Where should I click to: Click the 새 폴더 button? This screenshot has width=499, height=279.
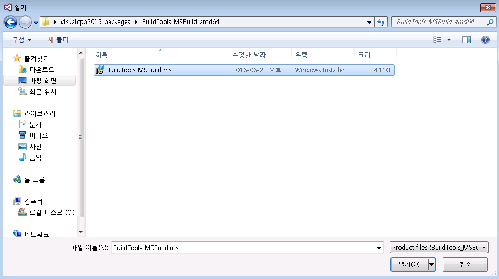(58, 40)
